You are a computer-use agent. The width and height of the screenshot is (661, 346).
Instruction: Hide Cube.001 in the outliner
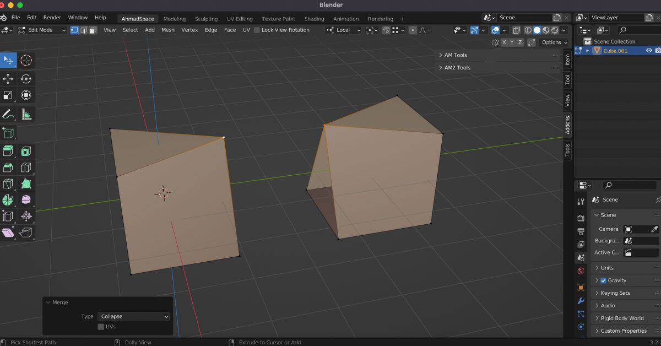pos(648,50)
